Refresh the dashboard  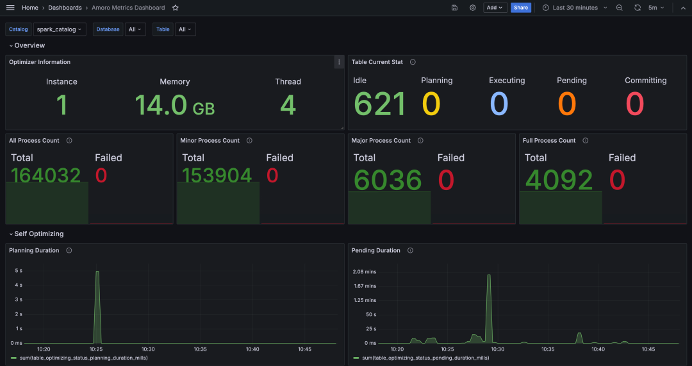click(638, 8)
